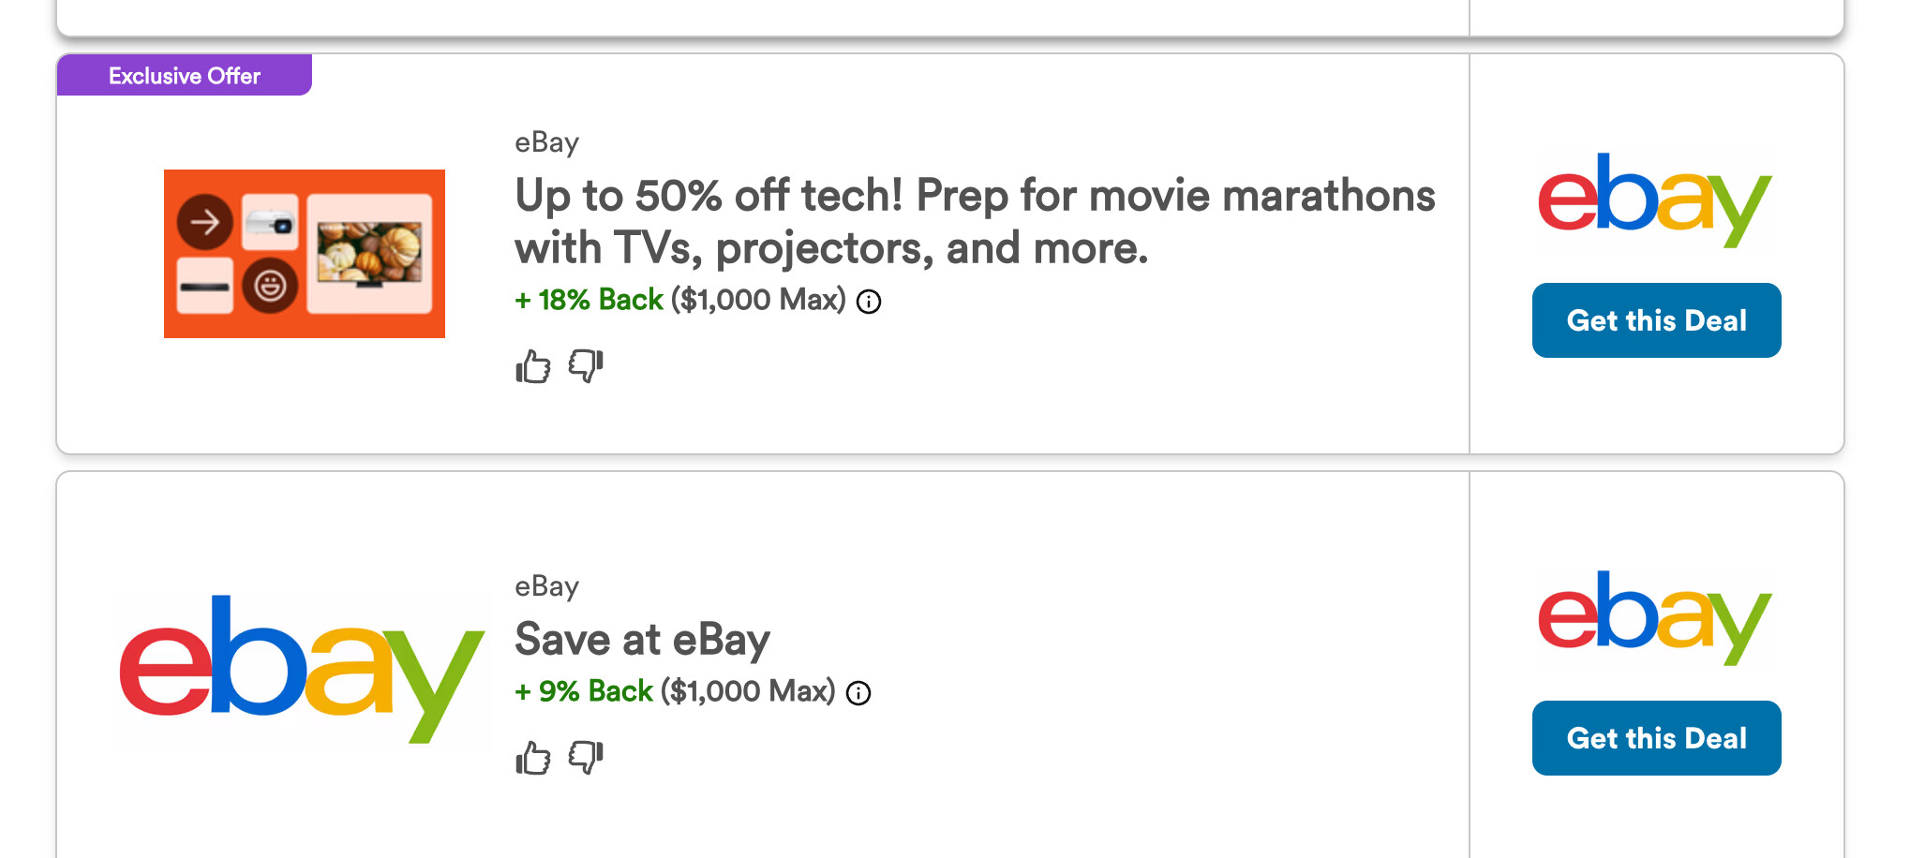Click eBay store name above Save at eBay

(546, 586)
